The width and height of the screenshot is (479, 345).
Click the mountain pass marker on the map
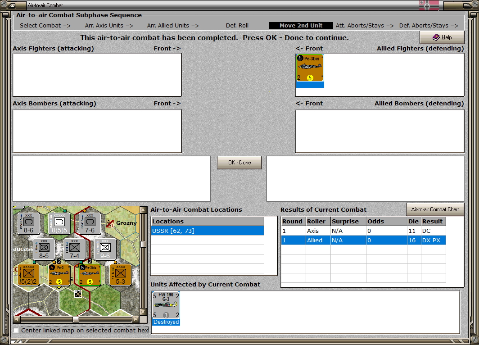(78, 294)
